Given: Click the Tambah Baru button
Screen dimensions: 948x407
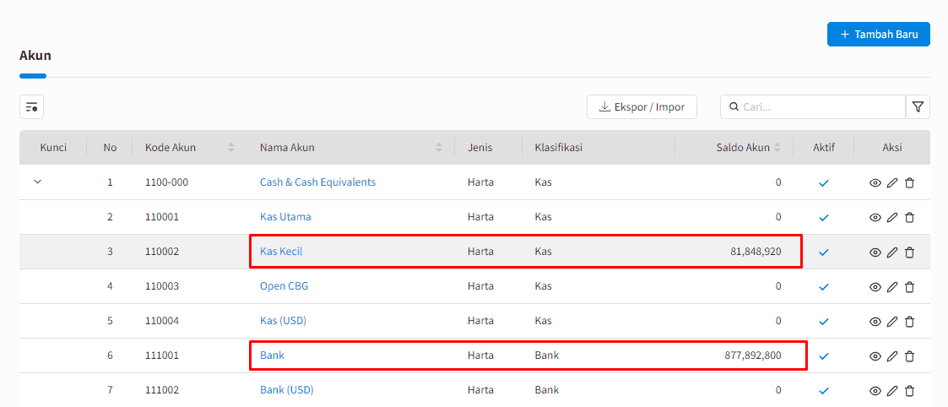Looking at the screenshot, I should point(879,35).
